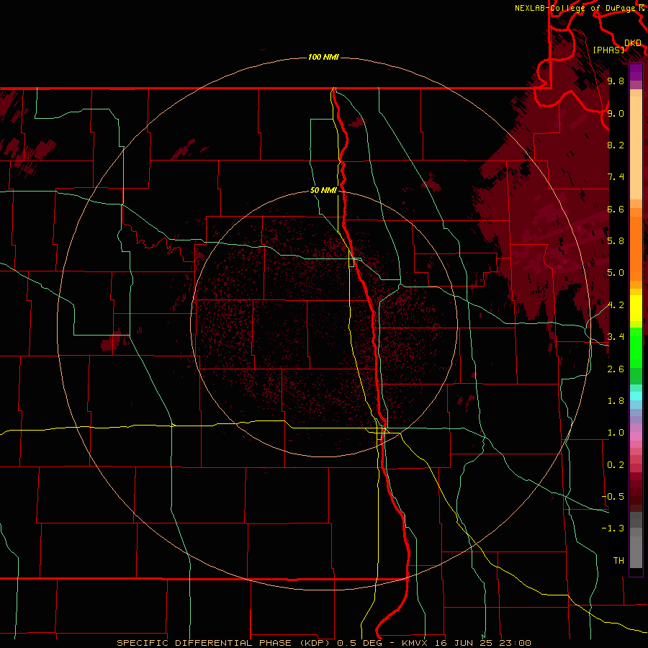Click the 9.8 value on the color scale
The image size is (648, 648).
click(x=616, y=81)
